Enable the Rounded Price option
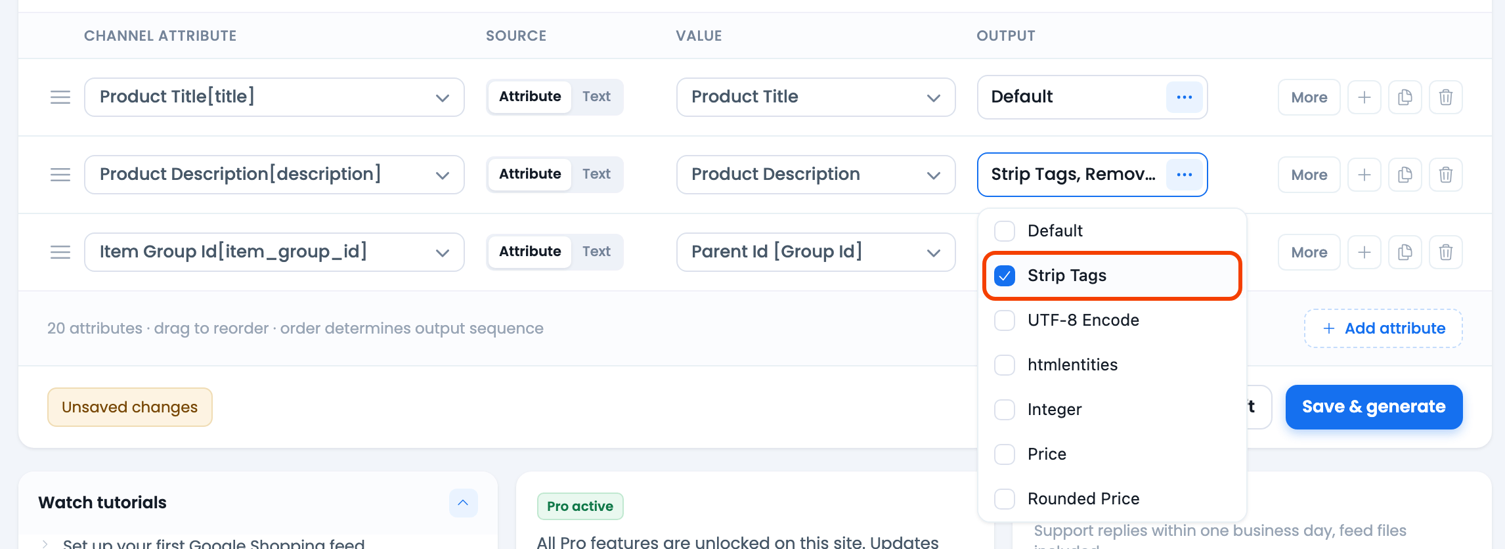 [1005, 499]
